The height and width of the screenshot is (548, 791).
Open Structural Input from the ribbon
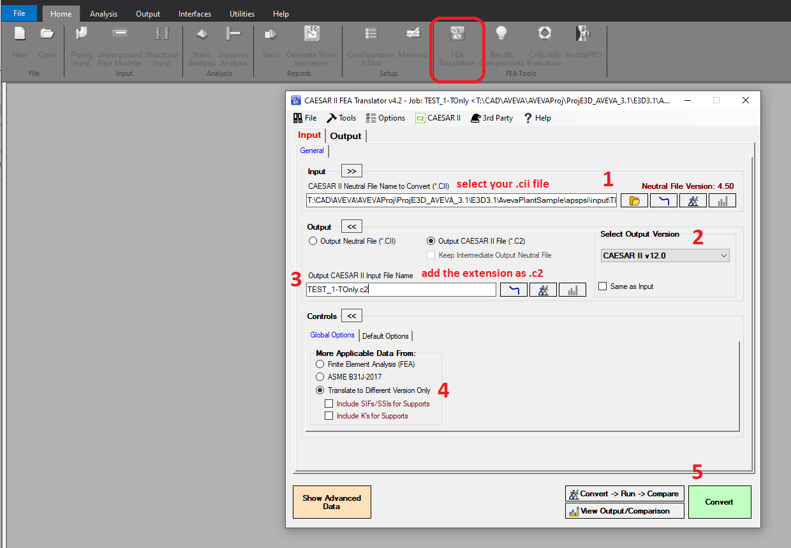(162, 46)
